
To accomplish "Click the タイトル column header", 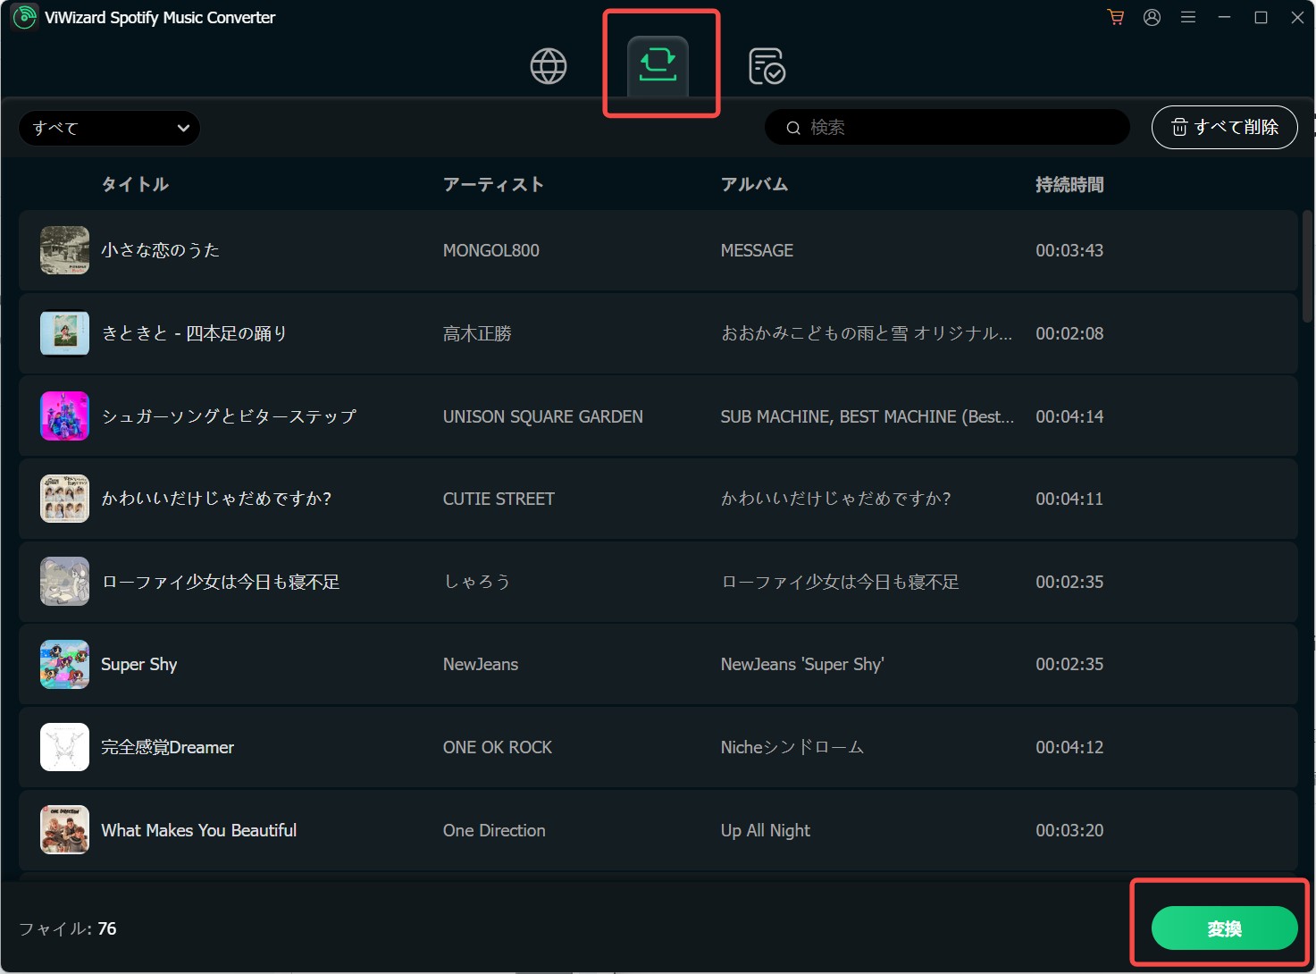I will [x=135, y=184].
